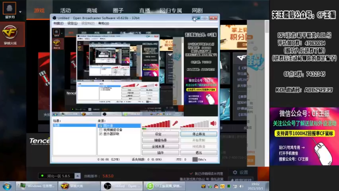339x191 pixels.
Task: Open the dropdown arrow next to the avatar
Action: tap(20, 12)
